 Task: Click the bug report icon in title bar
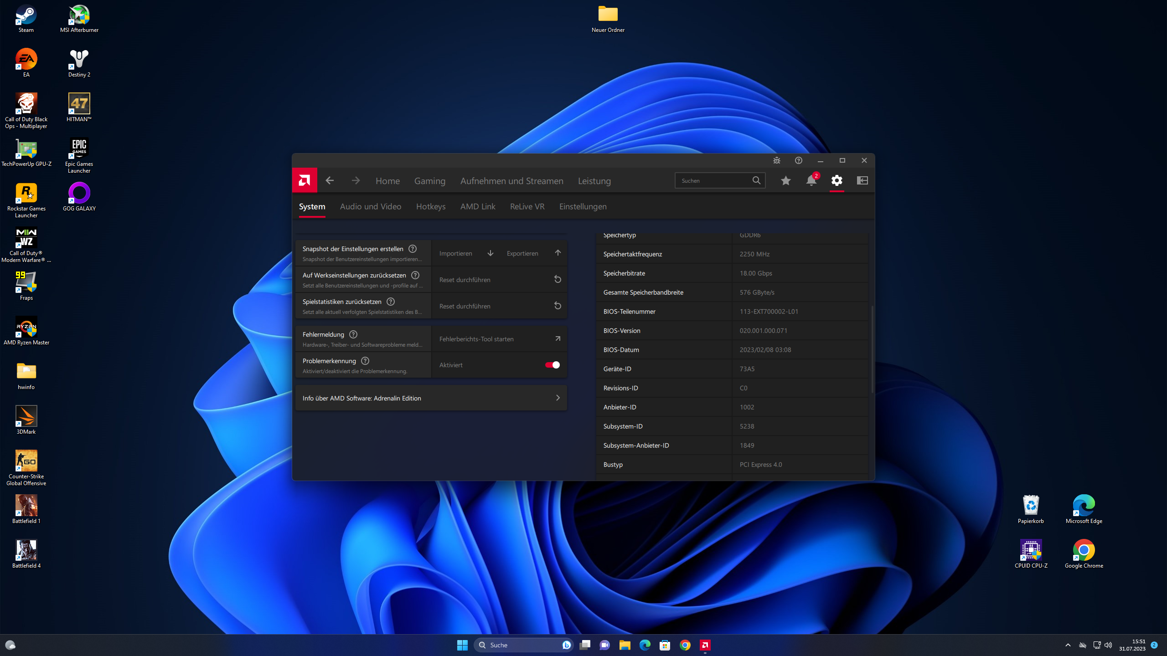click(776, 160)
